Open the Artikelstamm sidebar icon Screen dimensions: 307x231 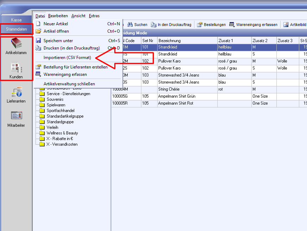[16, 44]
